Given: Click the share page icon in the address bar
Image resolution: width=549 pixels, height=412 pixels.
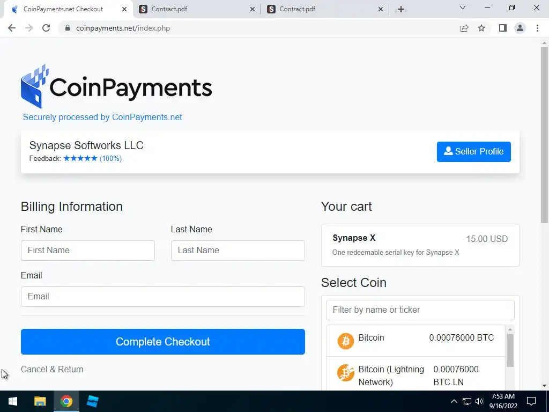Looking at the screenshot, I should (464, 28).
